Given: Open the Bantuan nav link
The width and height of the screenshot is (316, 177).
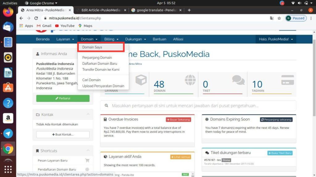Looking at the screenshot, I should coord(160,39).
